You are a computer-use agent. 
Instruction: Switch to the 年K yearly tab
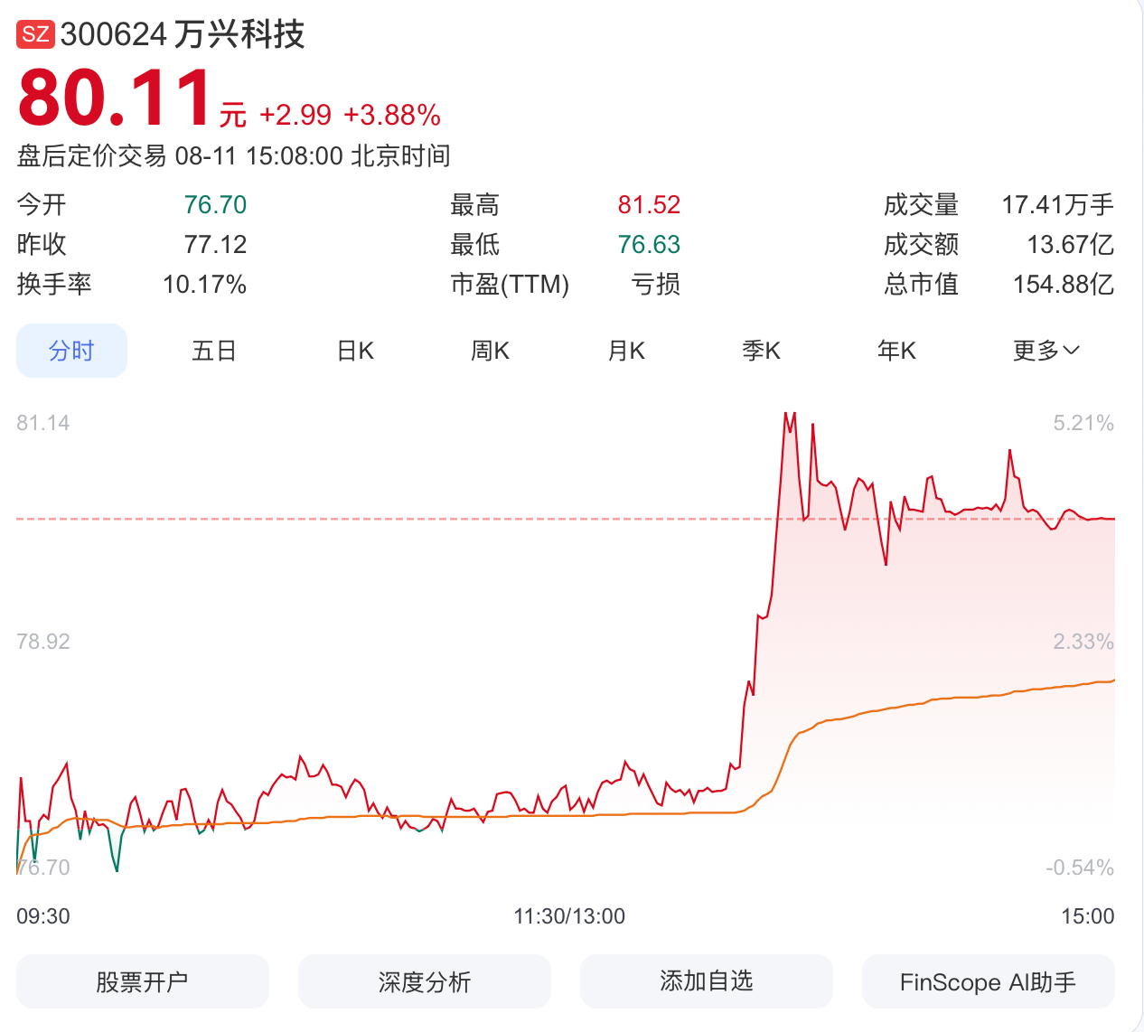(x=897, y=351)
